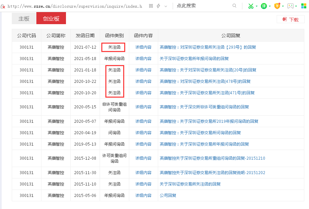Click 许可类重组问询函 category cell
This screenshot has width=309, height=209.
tap(114, 158)
